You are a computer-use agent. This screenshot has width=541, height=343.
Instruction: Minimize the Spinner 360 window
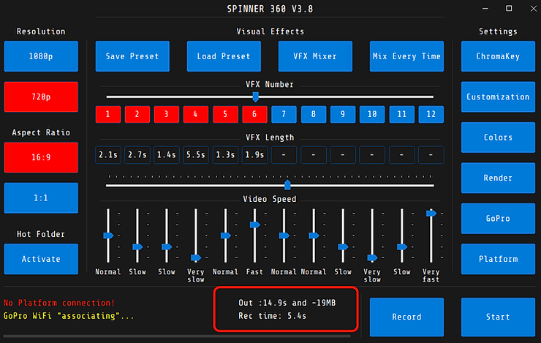tap(485, 9)
